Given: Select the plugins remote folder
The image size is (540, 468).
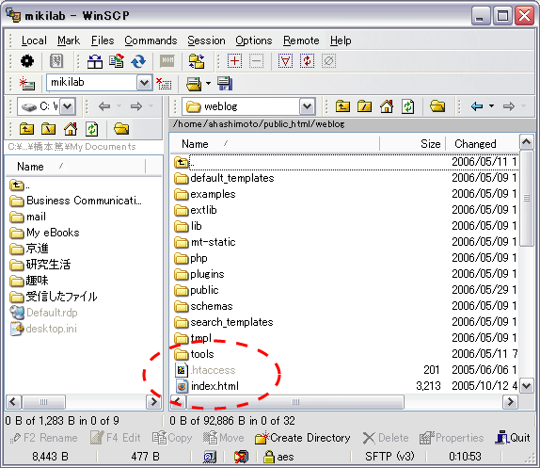Looking at the screenshot, I should (x=199, y=274).
